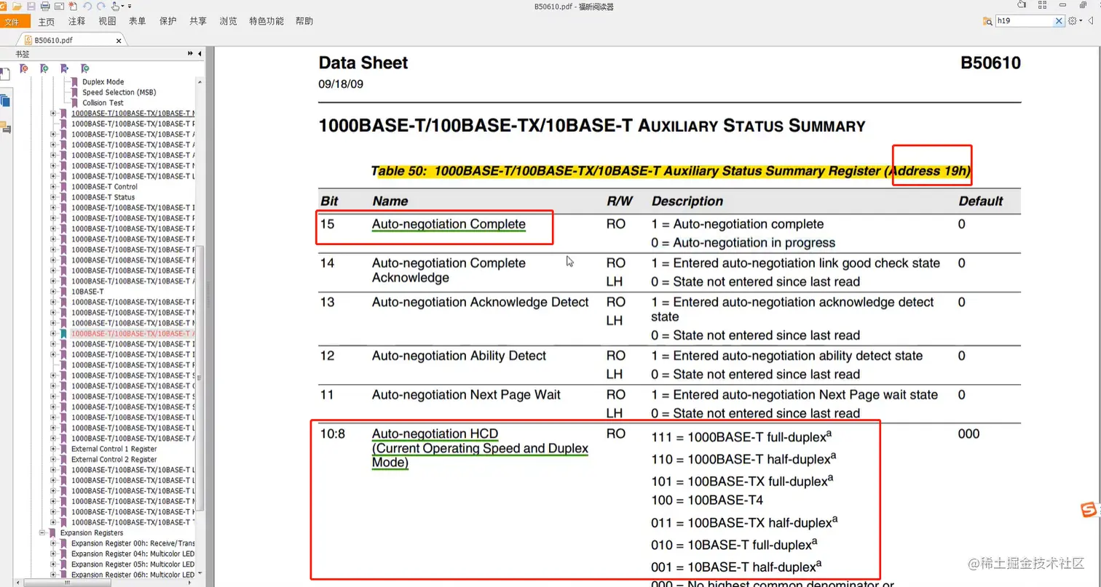Open the 视图 (View) ribbon tab
The image size is (1101, 587).
click(107, 21)
